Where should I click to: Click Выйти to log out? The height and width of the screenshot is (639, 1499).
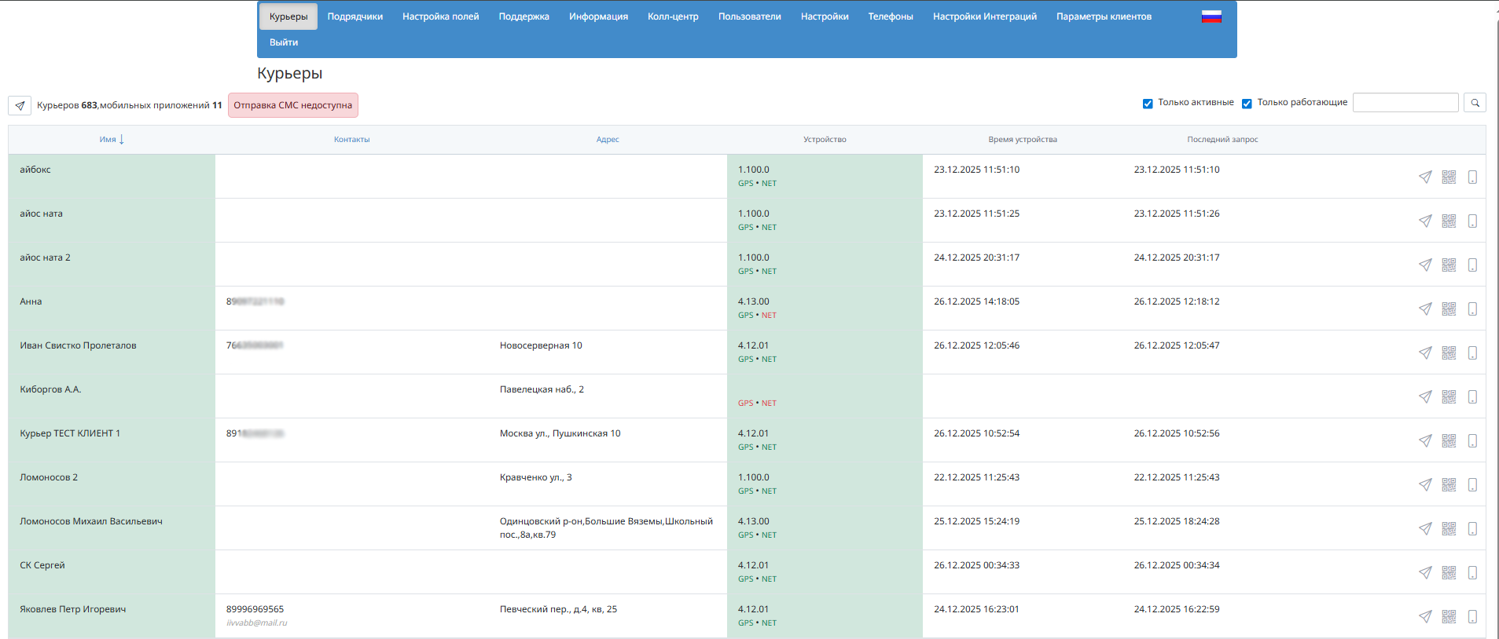tap(284, 42)
